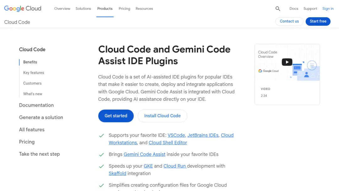Open the Solutions menu
This screenshot has height=191, width=339.
tap(83, 9)
